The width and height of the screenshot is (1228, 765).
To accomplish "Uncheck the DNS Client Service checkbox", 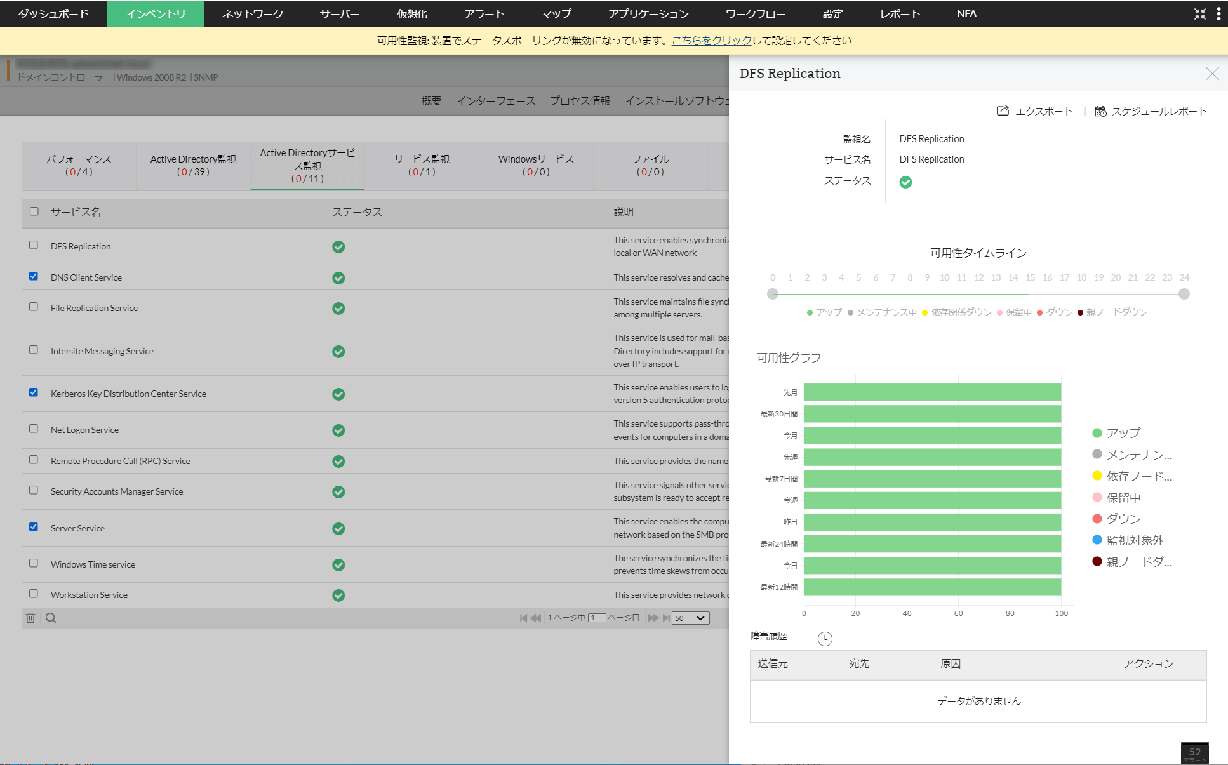I will [x=34, y=276].
